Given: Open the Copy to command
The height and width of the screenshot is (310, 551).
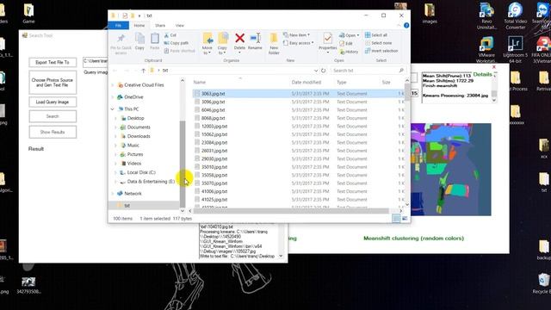Looking at the screenshot, I should point(222,44).
